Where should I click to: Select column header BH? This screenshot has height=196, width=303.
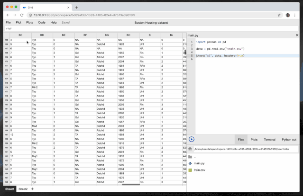pos(129,35)
